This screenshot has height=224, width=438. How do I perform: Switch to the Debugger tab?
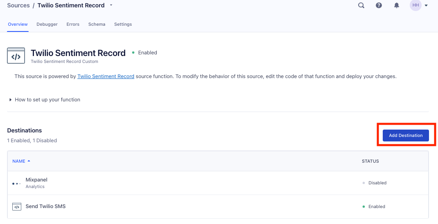click(x=47, y=25)
